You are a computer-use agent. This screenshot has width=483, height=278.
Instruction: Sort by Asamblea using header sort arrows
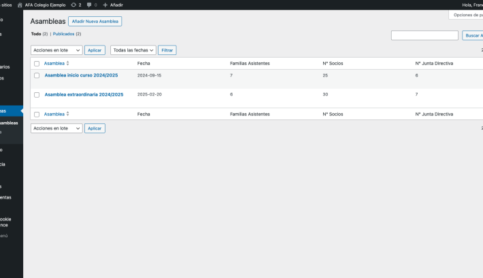[x=67, y=63]
